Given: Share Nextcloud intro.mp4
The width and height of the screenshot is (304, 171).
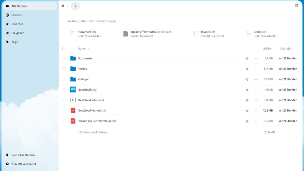Looking at the screenshot, I should 247,100.
